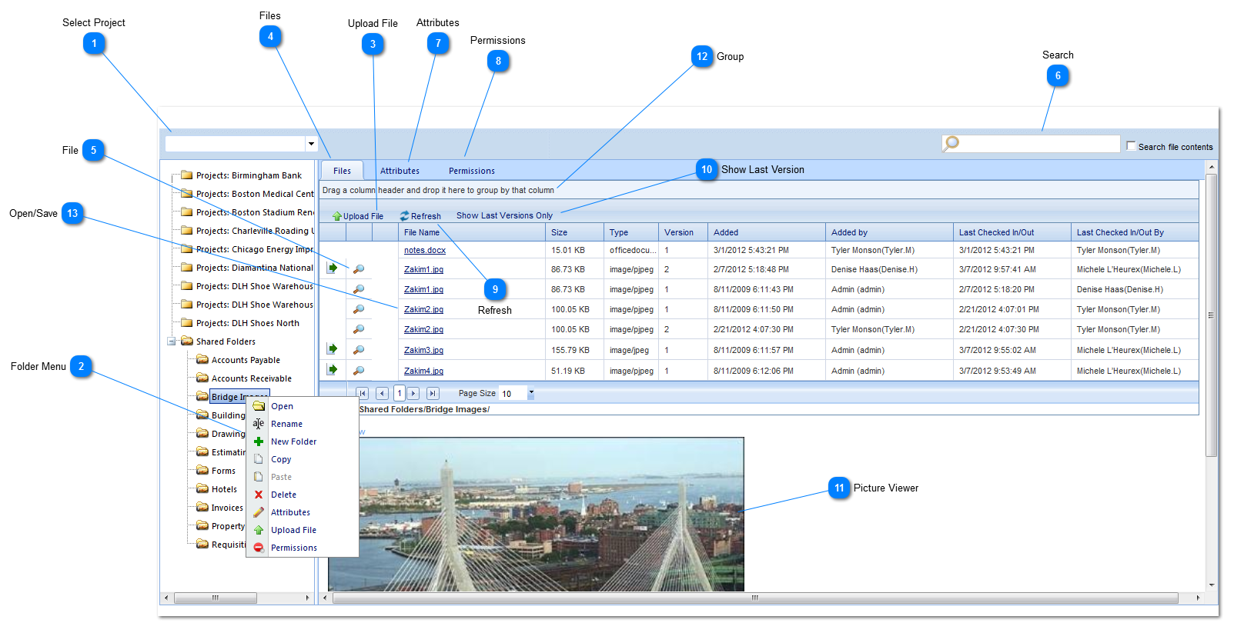Switch to the Permissions tab
The image size is (1234, 623).
(x=472, y=171)
